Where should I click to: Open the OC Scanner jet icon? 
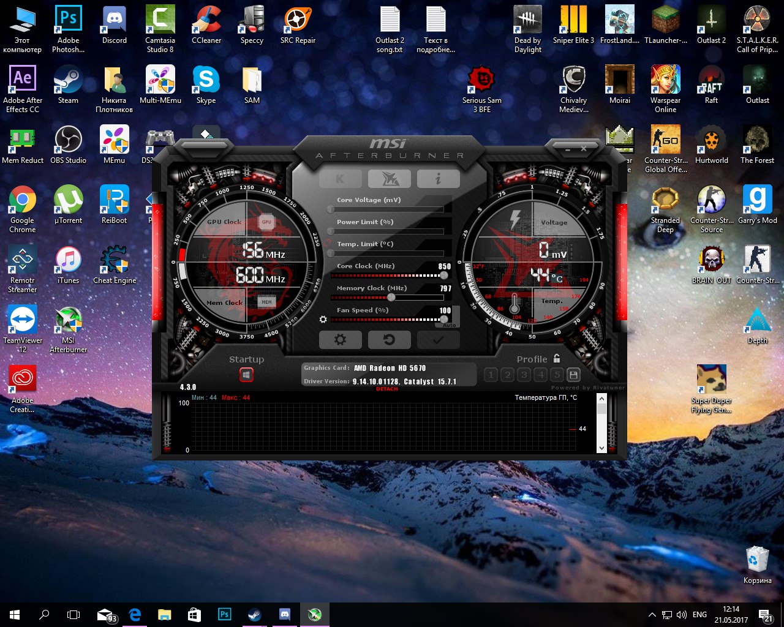point(390,178)
